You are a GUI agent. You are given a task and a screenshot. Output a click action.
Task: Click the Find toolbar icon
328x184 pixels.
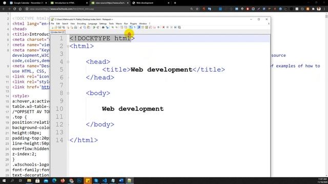pyautogui.click(x=103, y=27)
